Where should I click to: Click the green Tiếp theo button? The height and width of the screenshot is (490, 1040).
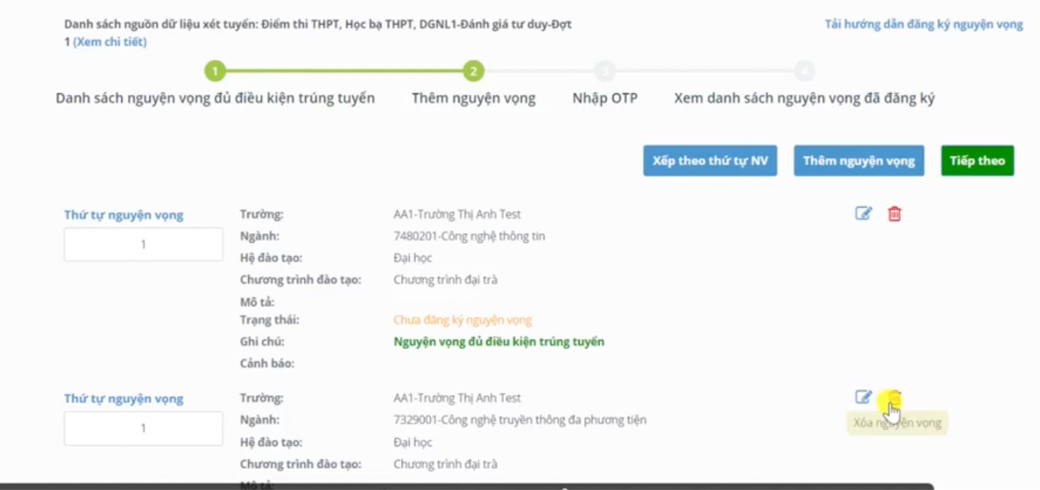click(x=977, y=161)
